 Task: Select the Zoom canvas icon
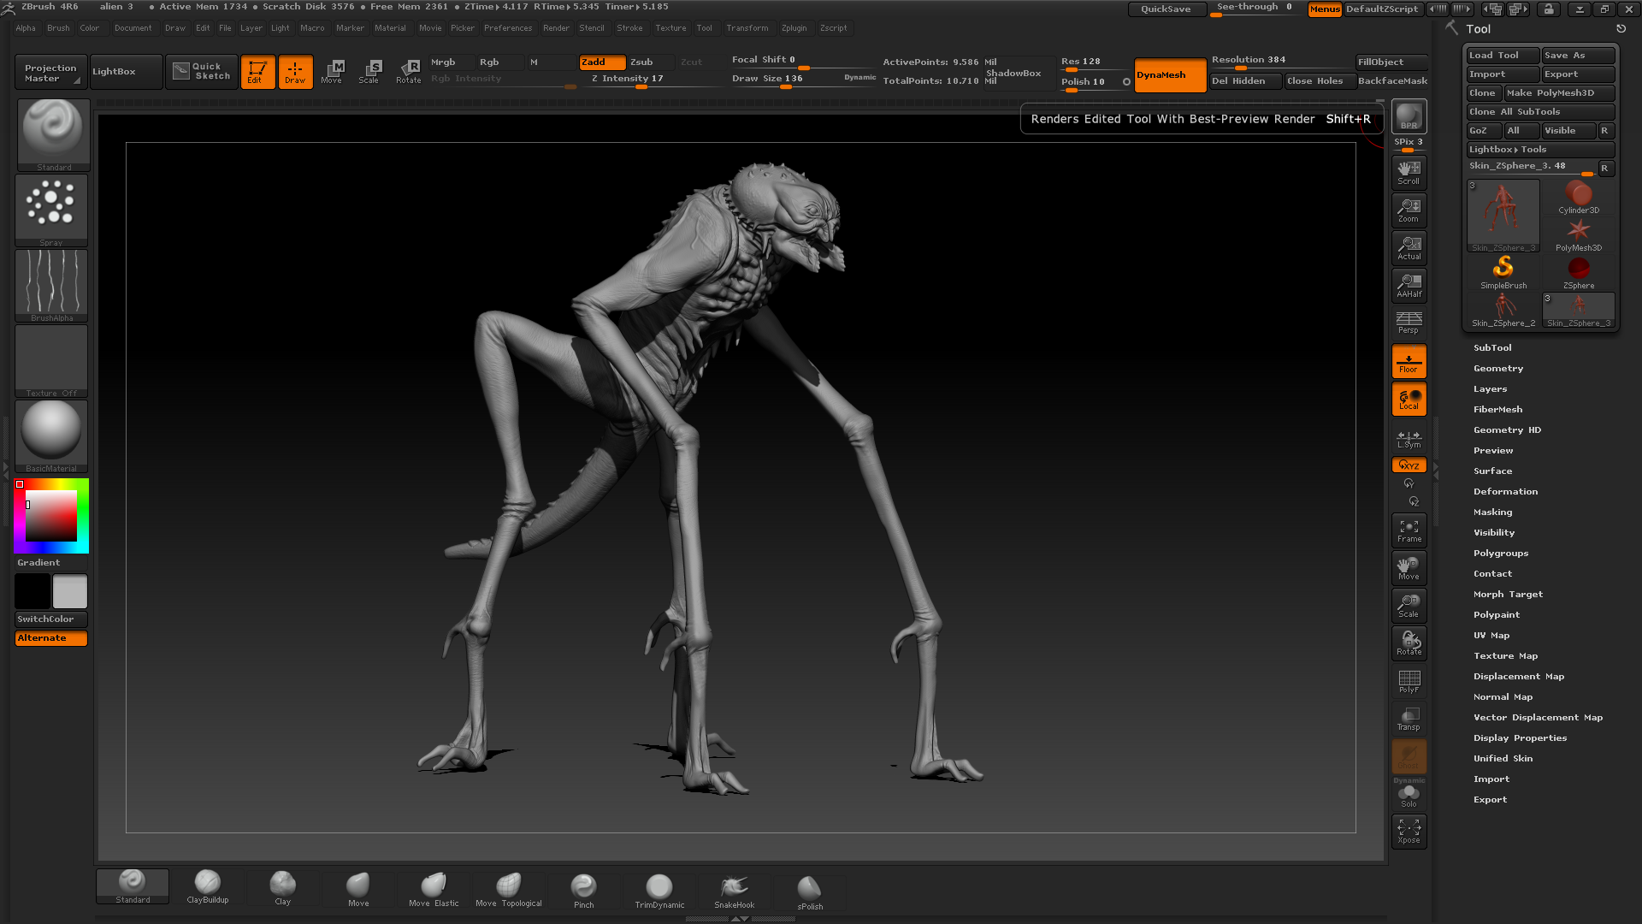(1409, 210)
